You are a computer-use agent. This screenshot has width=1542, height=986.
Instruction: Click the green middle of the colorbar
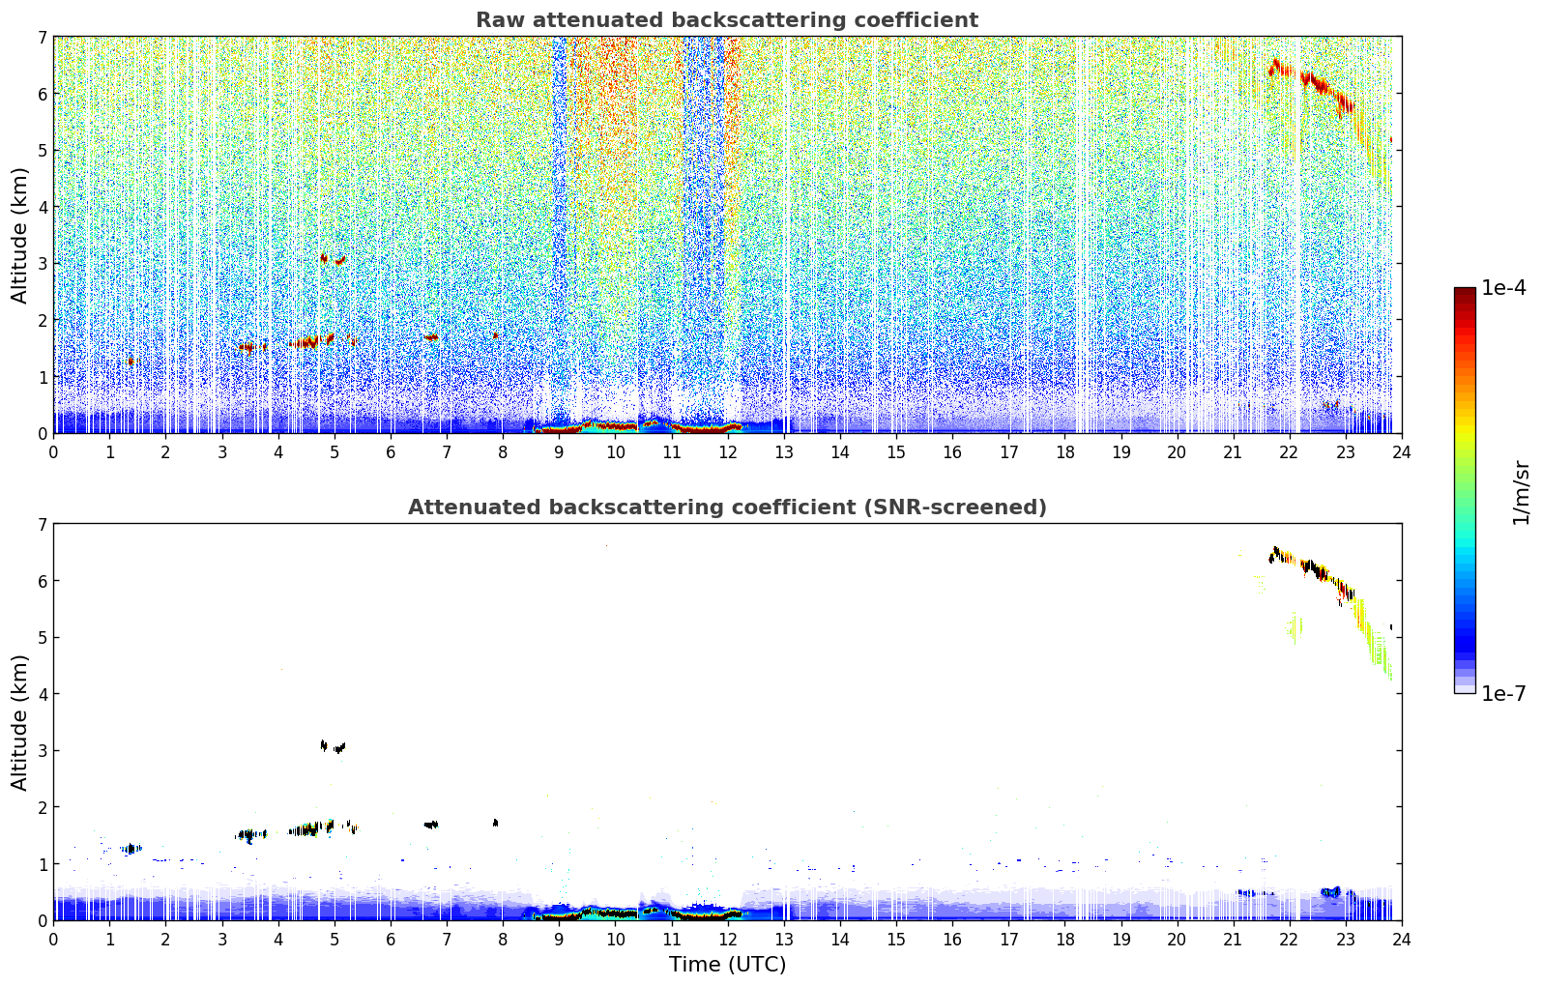[1465, 483]
